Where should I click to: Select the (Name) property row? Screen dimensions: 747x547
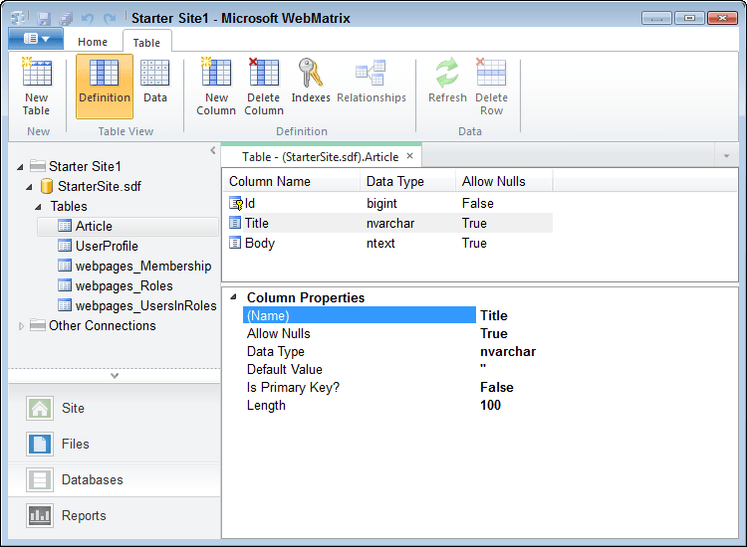(x=360, y=315)
